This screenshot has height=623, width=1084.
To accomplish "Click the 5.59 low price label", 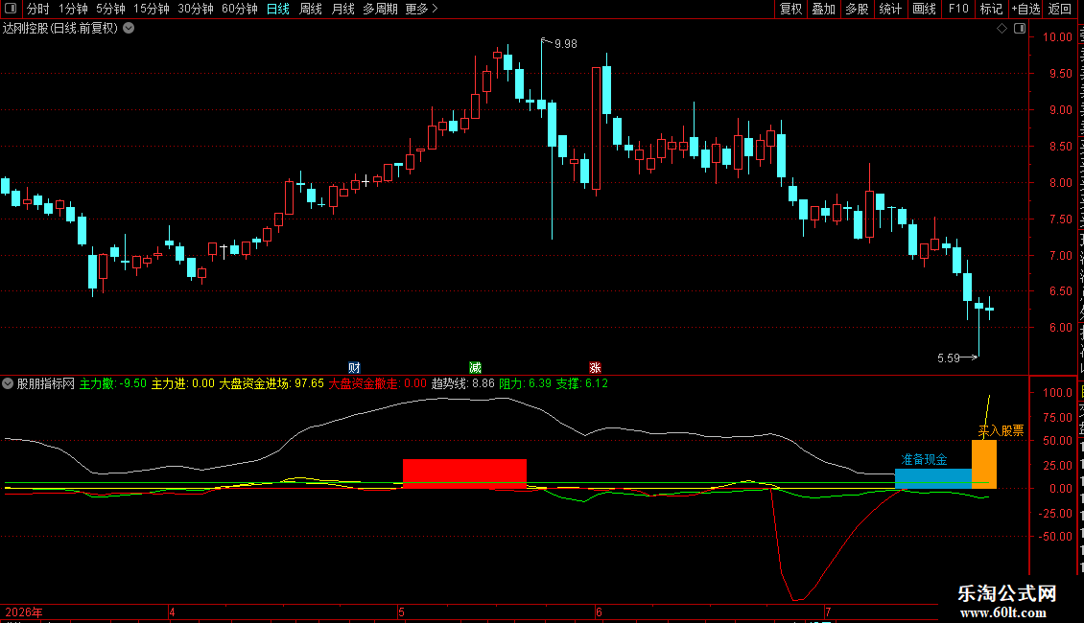I will pyautogui.click(x=949, y=358).
